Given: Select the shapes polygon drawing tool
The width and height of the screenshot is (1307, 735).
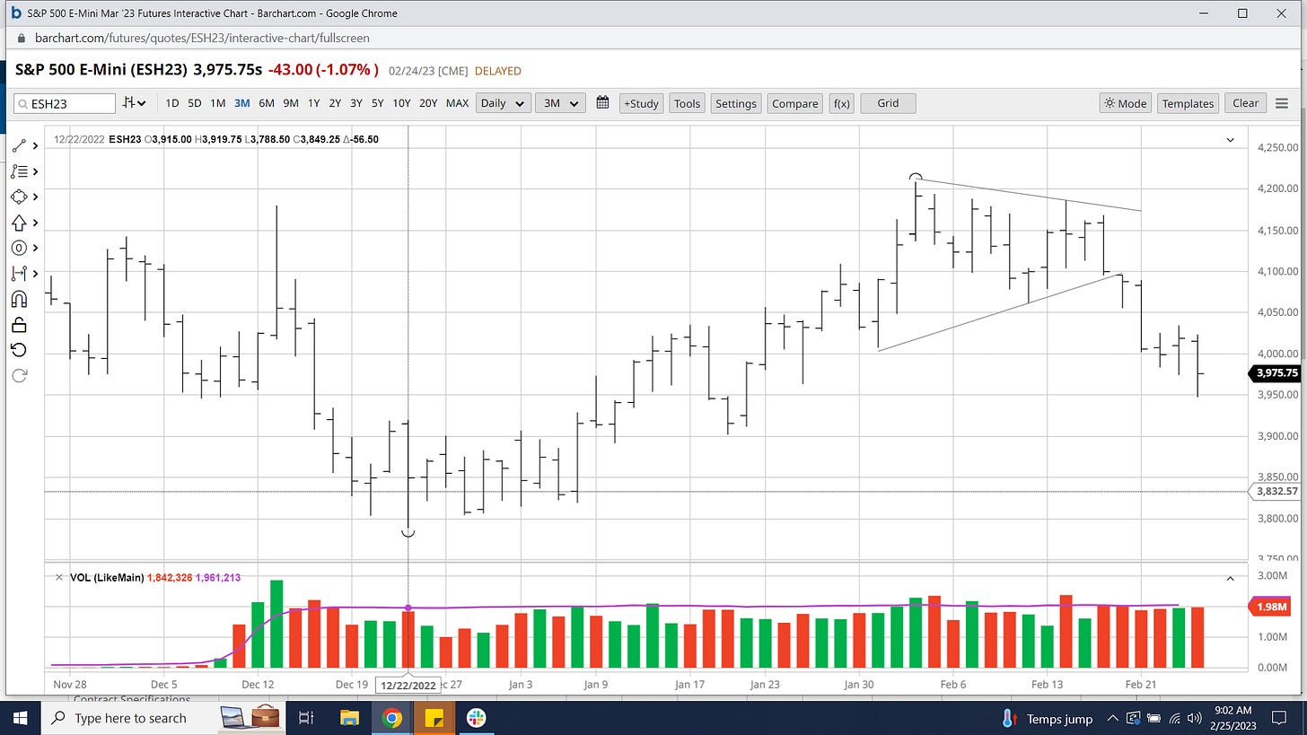Looking at the screenshot, I should (x=19, y=197).
